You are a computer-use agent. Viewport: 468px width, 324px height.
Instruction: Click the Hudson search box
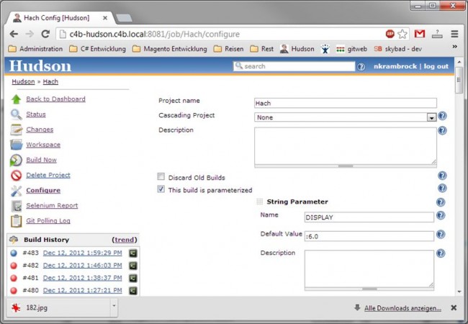[294, 66]
